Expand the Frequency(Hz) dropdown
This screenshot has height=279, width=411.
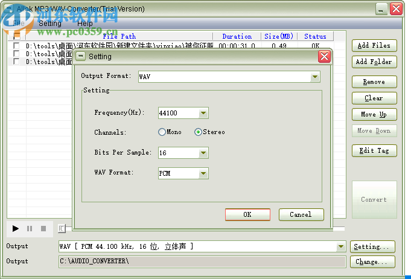pyautogui.click(x=203, y=113)
